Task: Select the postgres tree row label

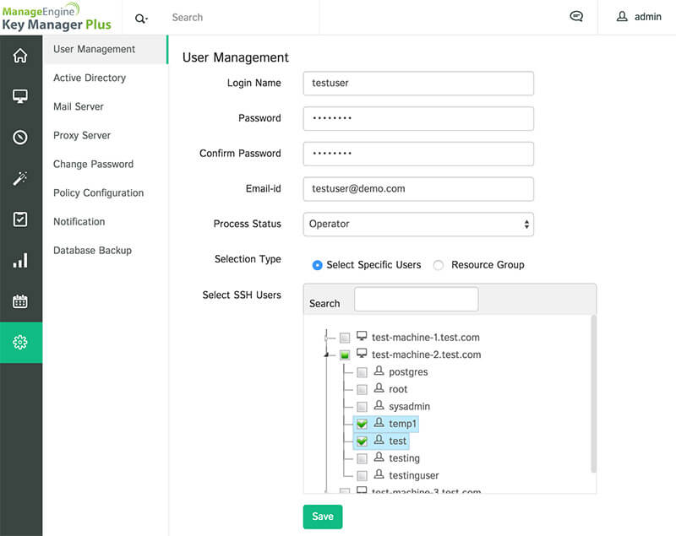Action: (408, 372)
